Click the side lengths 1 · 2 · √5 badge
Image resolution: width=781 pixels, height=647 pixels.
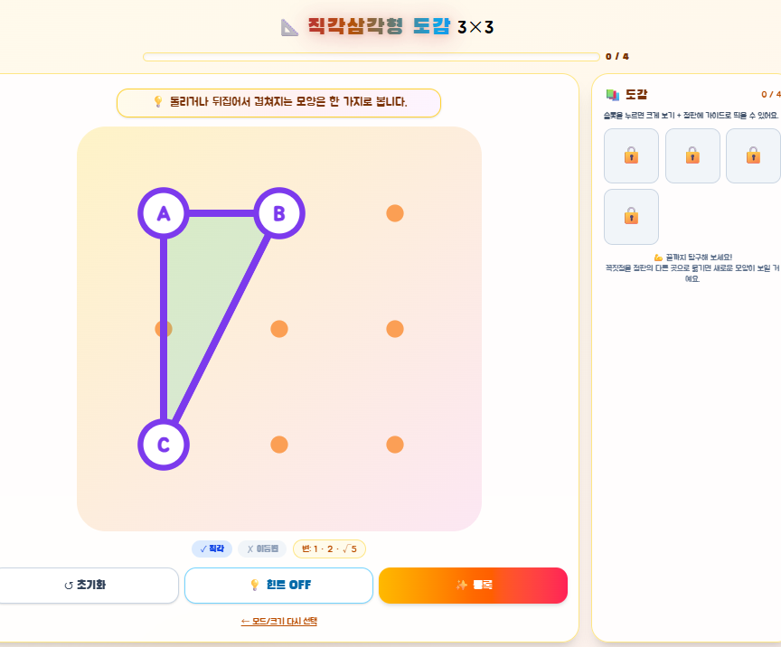pyautogui.click(x=329, y=549)
